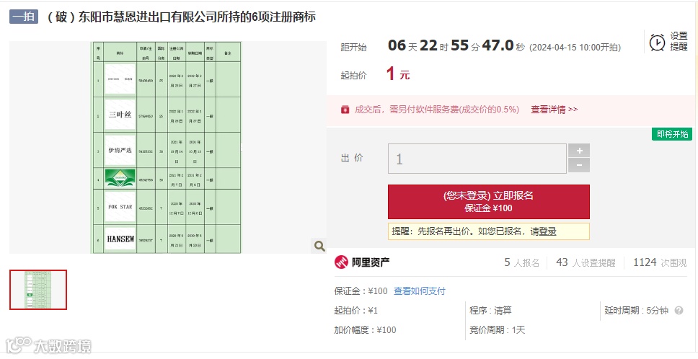Image resolution: width=698 pixels, height=359 pixels.
Task: Decrease bid with the minus button
Action: 579,166
